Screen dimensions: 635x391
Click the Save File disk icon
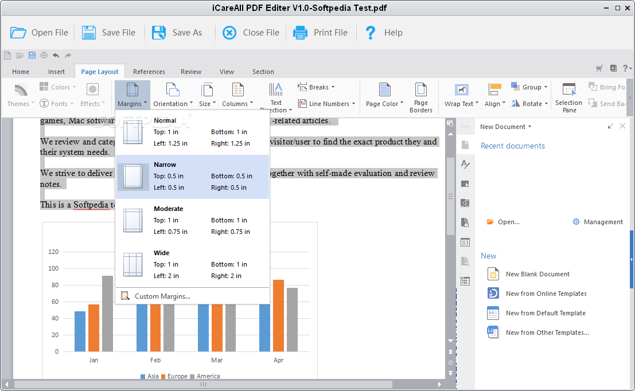pyautogui.click(x=89, y=32)
